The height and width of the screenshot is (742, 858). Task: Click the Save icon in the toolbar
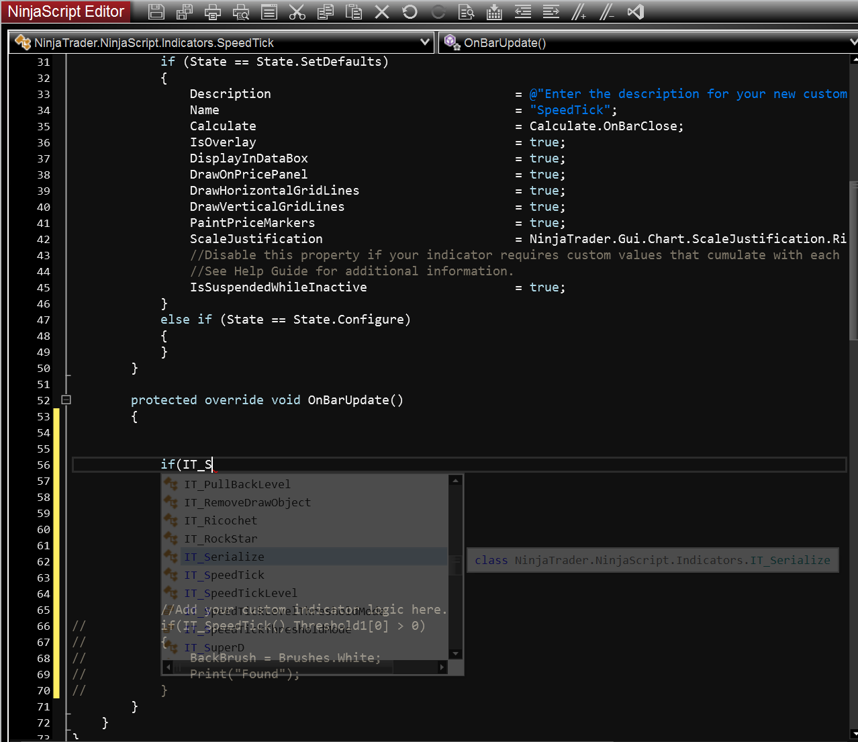tap(156, 11)
